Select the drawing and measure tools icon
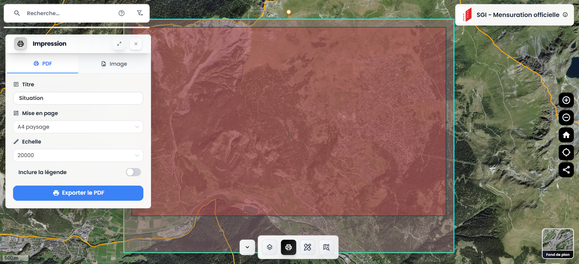Viewport: 579px width, 264px height. (x=307, y=247)
